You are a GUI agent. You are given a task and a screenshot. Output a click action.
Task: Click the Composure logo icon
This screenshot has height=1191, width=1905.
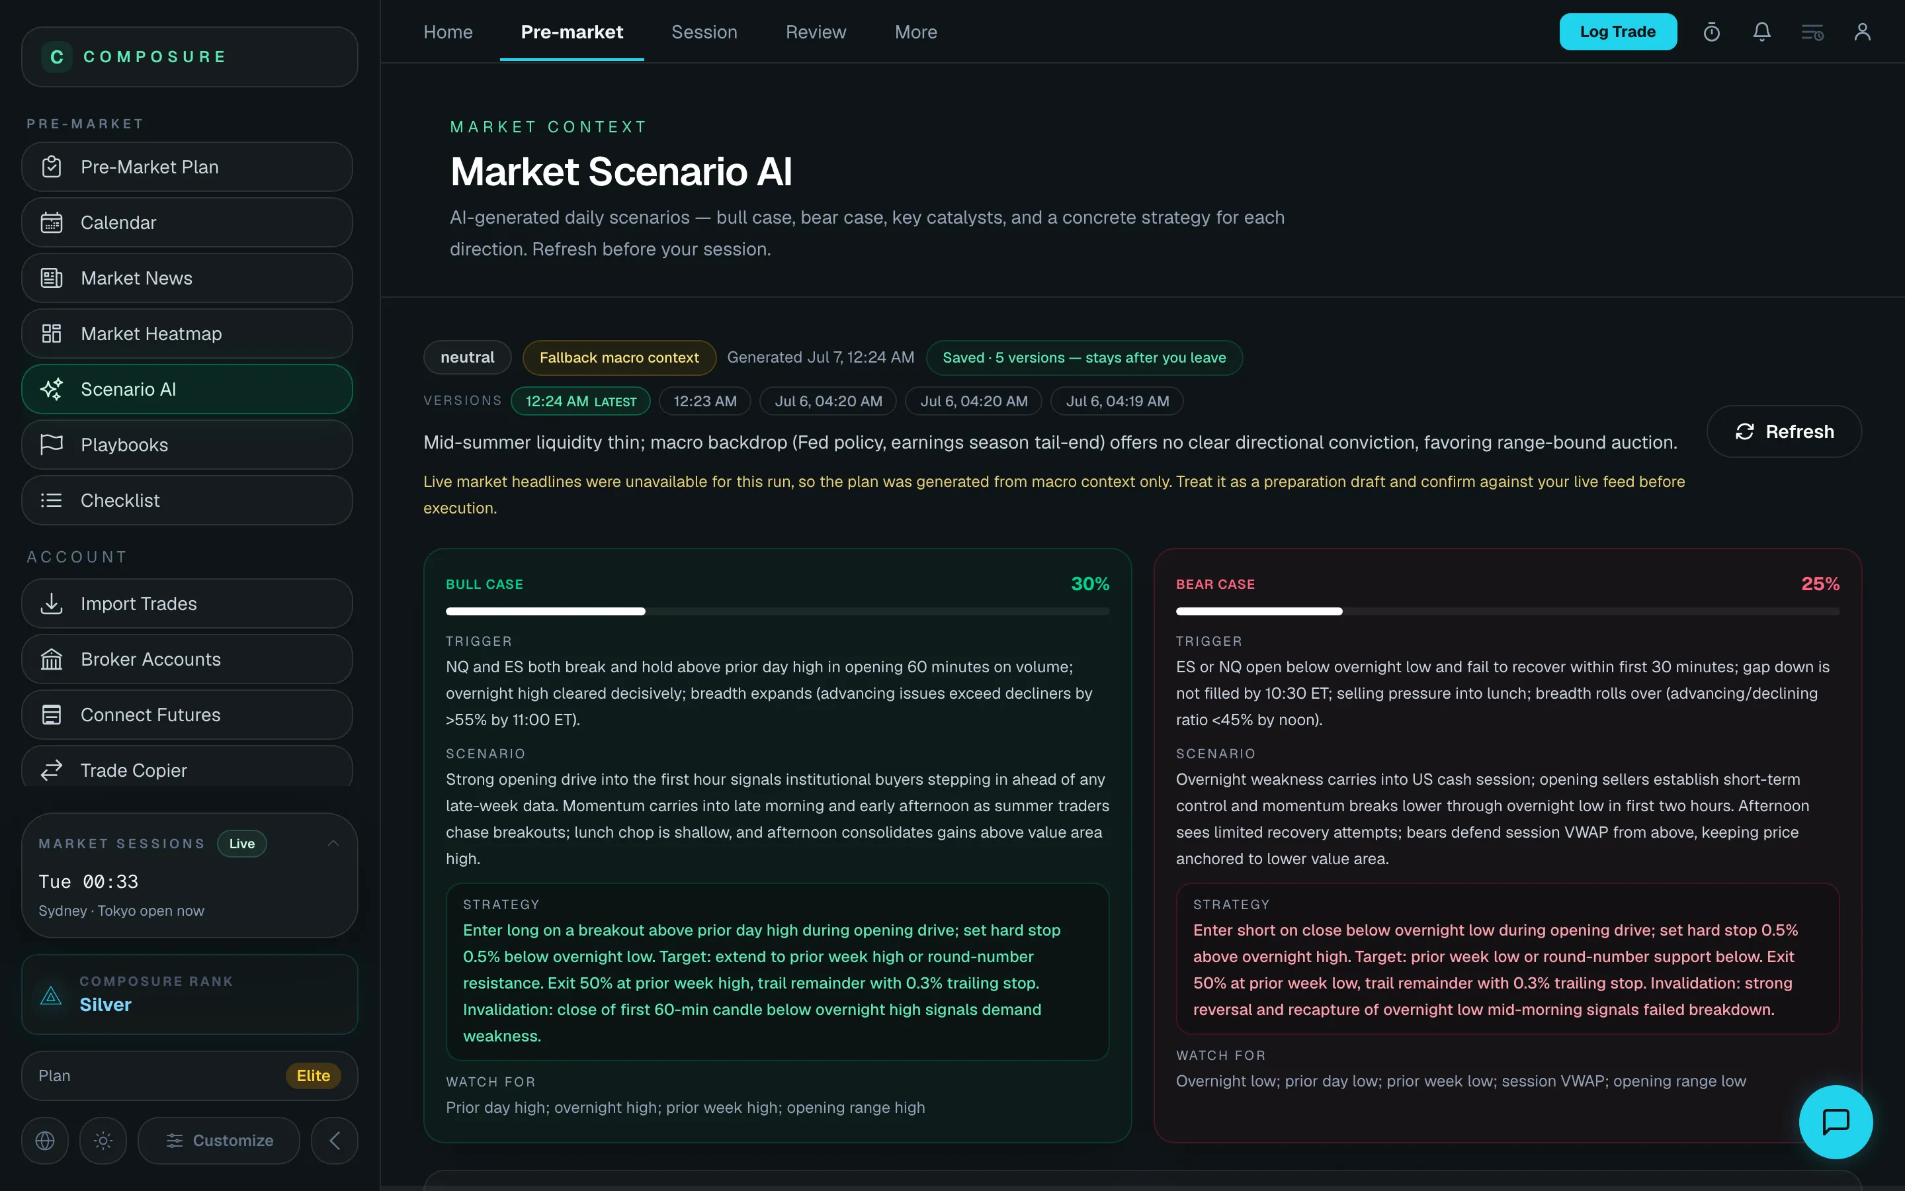[57, 57]
